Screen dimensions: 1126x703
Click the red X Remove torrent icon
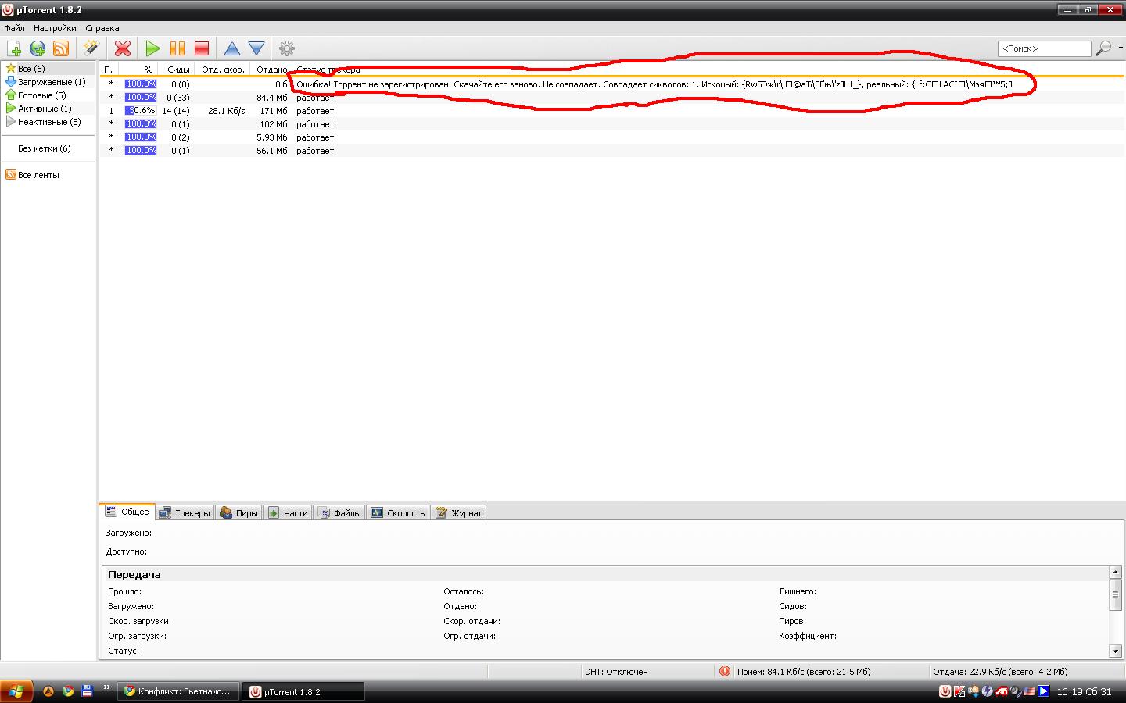[x=123, y=48]
